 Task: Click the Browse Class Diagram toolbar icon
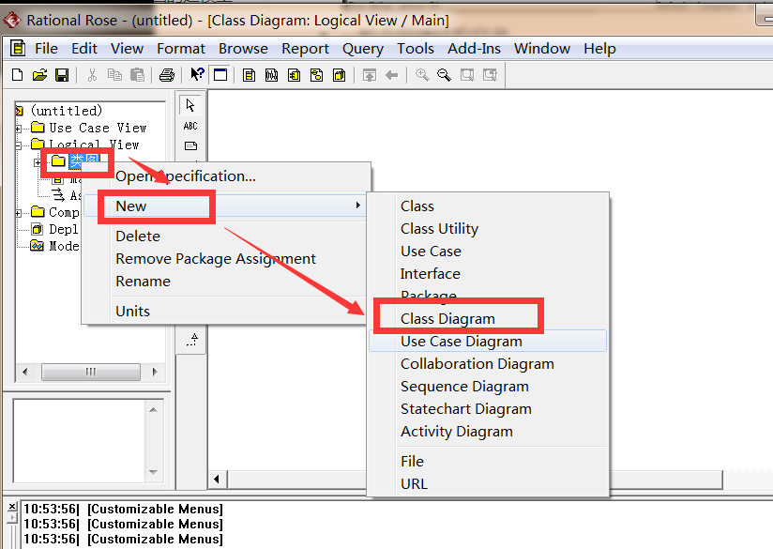click(249, 75)
